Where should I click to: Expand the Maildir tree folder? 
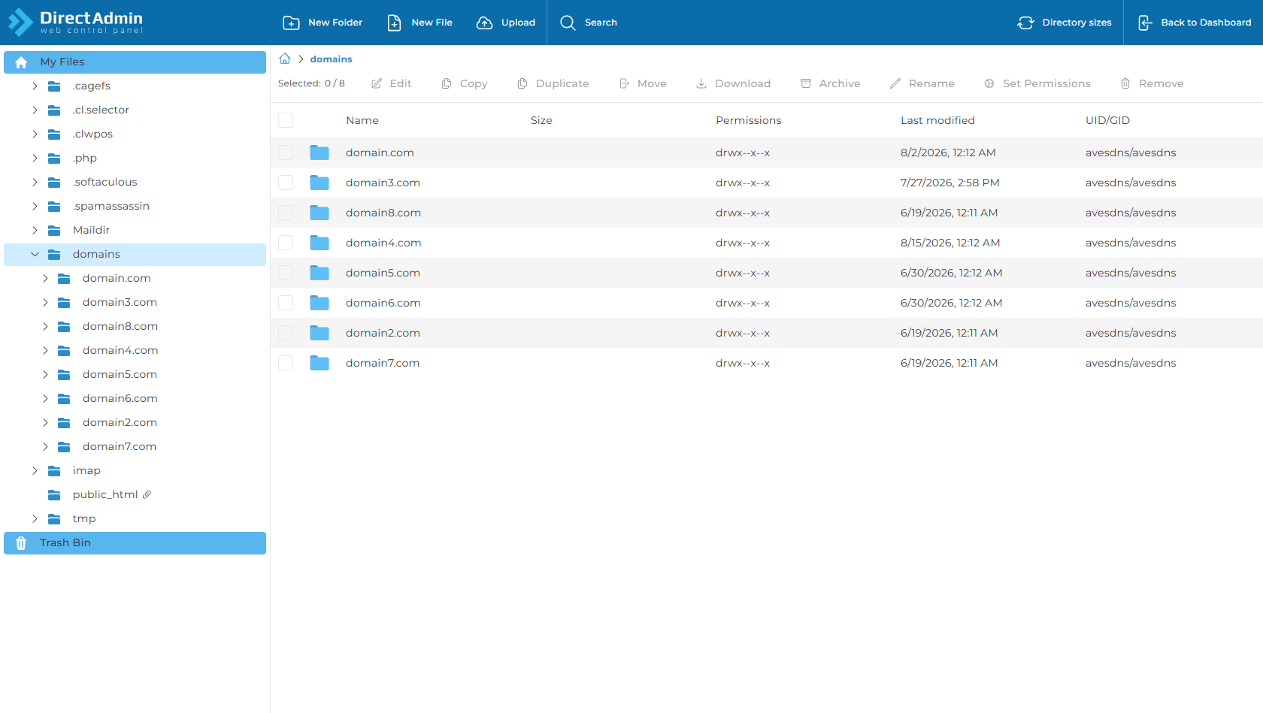tap(35, 231)
